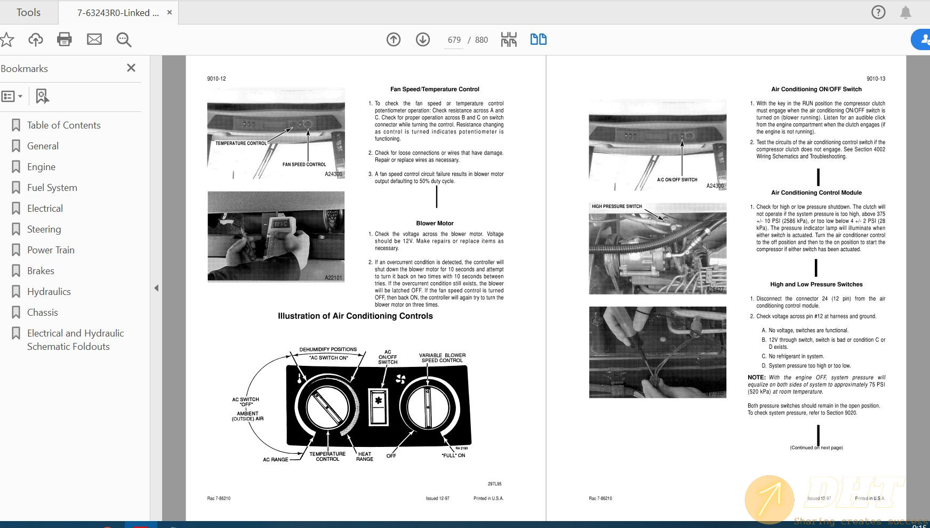Send the file by email via the envelope icon
The width and height of the screenshot is (930, 528).
(94, 39)
